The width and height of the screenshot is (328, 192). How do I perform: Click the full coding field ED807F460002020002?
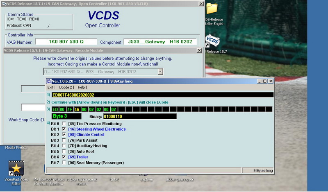coord(162,95)
